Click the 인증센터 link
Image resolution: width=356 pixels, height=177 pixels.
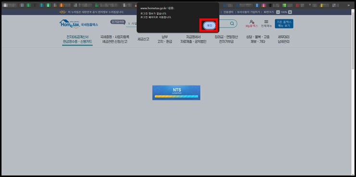229,12
